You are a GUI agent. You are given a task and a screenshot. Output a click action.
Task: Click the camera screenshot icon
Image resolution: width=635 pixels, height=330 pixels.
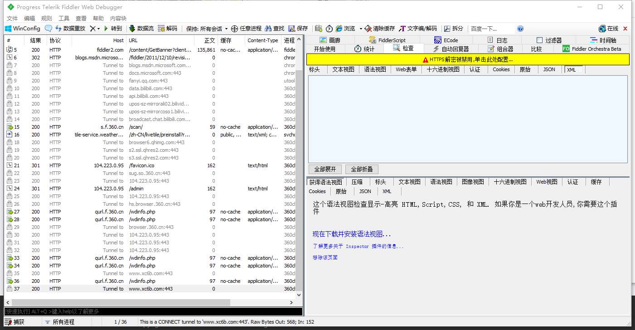[319, 29]
